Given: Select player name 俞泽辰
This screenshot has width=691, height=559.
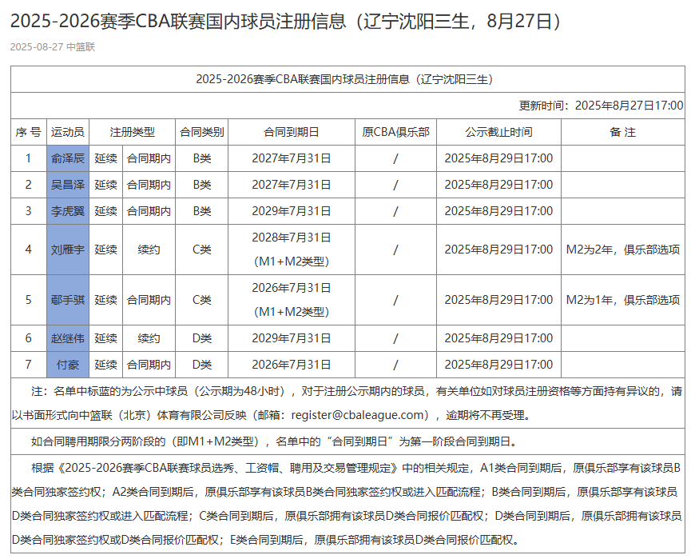Looking at the screenshot, I should click(x=67, y=158).
